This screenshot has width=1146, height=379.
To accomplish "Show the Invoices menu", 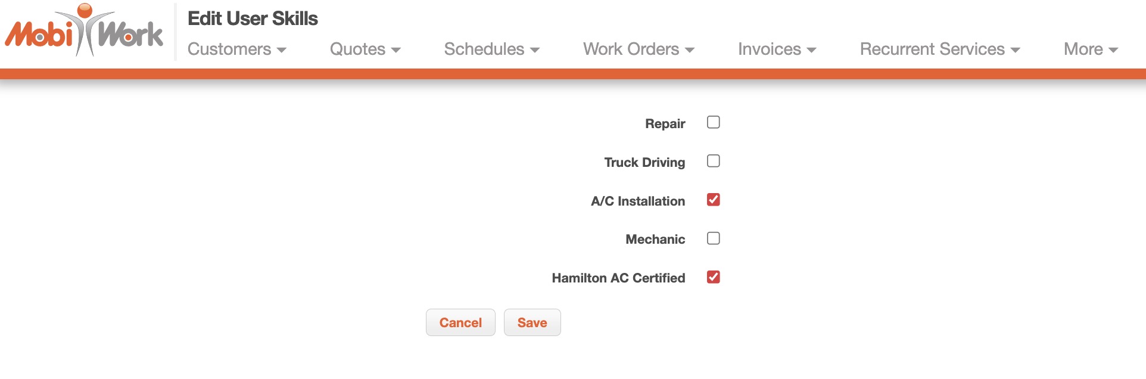I will tap(777, 49).
